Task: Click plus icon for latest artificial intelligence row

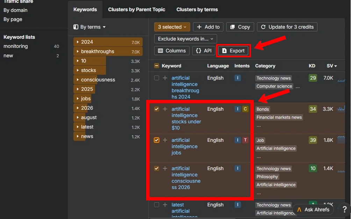Action: 165,205
